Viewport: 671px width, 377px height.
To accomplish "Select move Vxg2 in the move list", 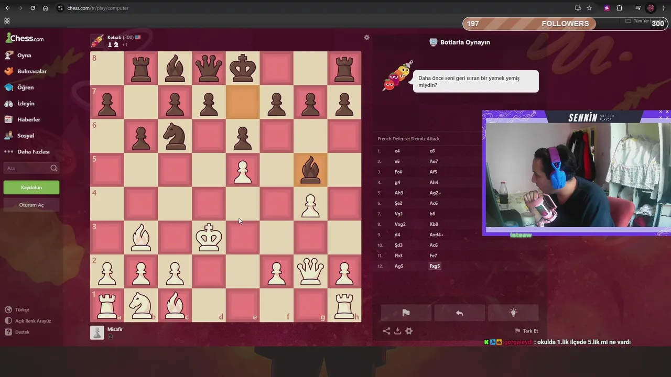I will pyautogui.click(x=400, y=224).
